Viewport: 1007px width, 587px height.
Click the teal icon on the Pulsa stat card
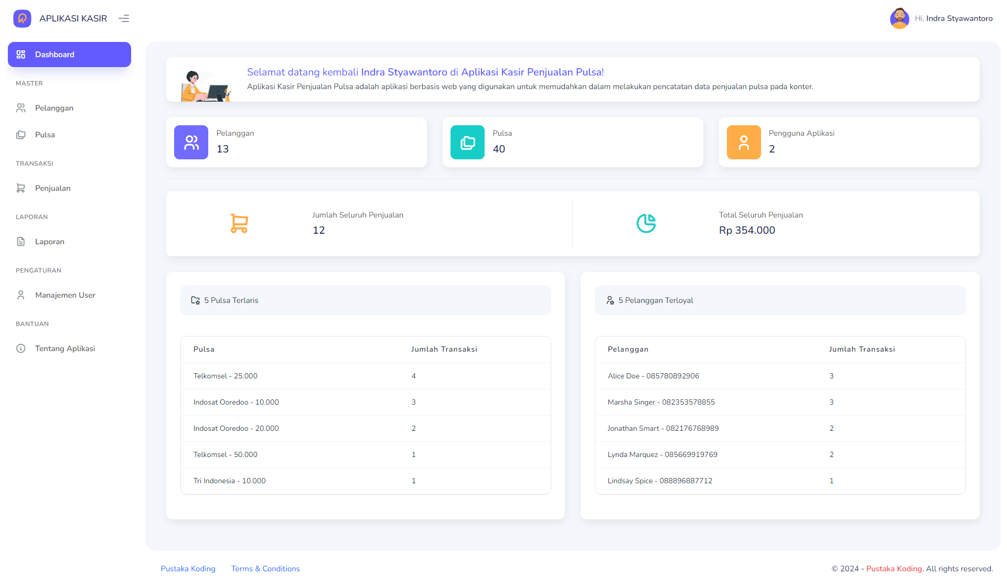click(x=467, y=142)
